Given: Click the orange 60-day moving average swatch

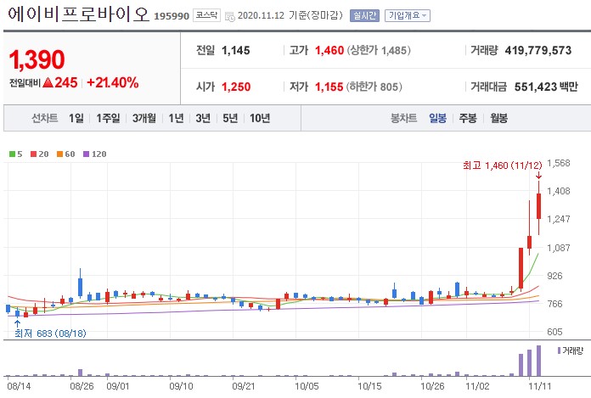Looking at the screenshot, I should tap(60, 154).
